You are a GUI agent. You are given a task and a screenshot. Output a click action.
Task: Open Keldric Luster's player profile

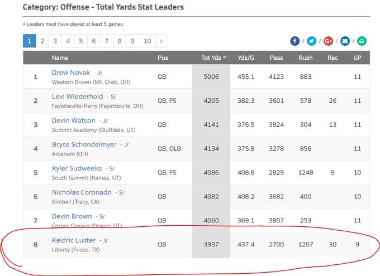(x=74, y=240)
